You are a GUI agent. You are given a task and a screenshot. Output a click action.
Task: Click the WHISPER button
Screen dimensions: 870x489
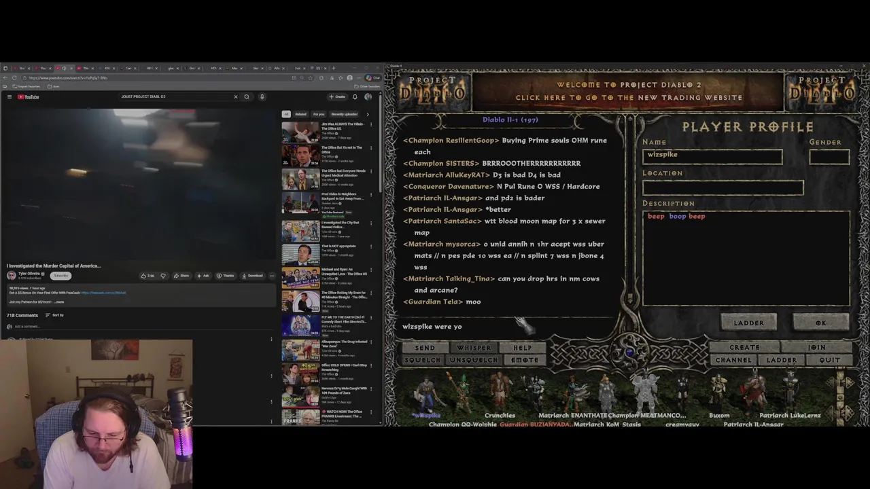pyautogui.click(x=474, y=348)
